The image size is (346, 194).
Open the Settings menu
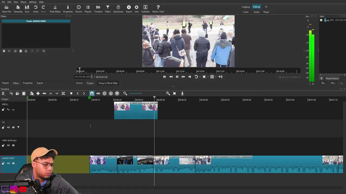(33, 2)
